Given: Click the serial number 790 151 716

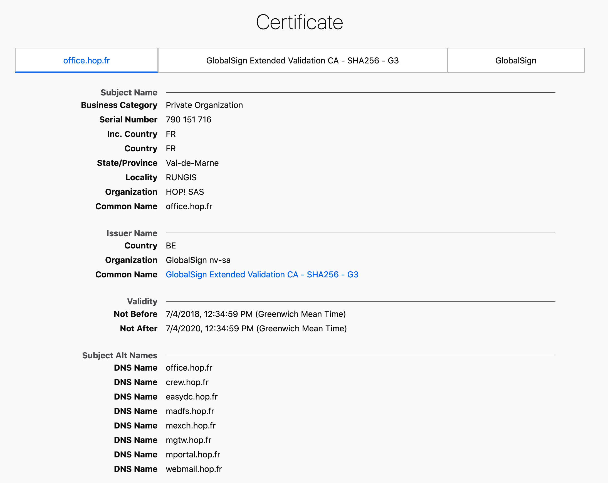Looking at the screenshot, I should [x=188, y=120].
